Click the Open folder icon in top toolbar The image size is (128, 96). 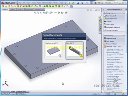tap(73, 3)
